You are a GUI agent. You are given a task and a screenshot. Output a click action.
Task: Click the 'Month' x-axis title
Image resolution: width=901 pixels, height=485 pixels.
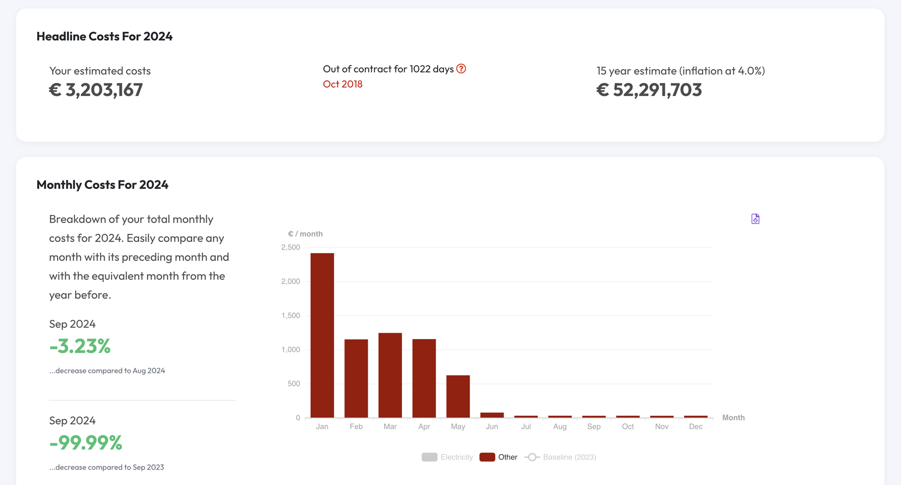733,417
